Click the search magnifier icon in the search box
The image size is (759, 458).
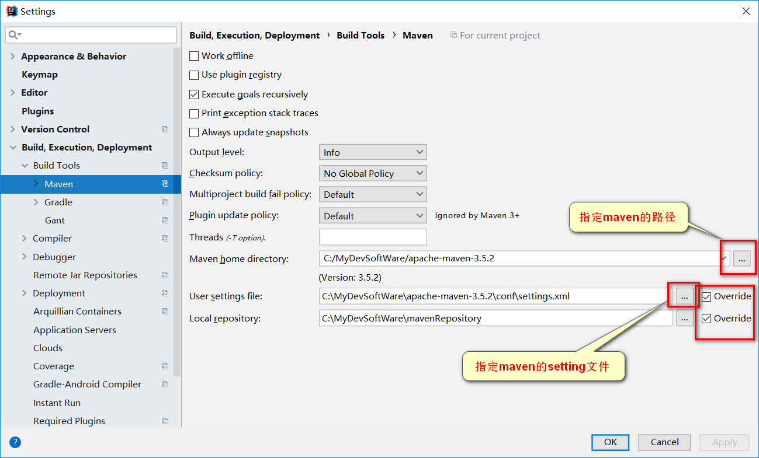pyautogui.click(x=13, y=35)
